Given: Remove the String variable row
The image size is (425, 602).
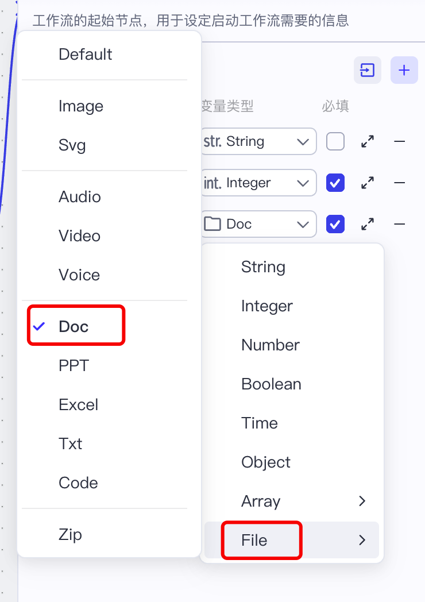Looking at the screenshot, I should (x=400, y=142).
